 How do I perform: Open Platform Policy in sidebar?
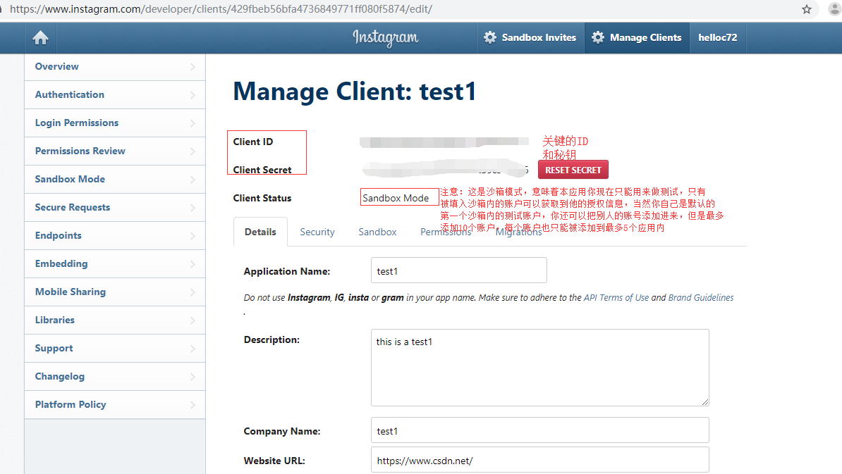pyautogui.click(x=115, y=404)
